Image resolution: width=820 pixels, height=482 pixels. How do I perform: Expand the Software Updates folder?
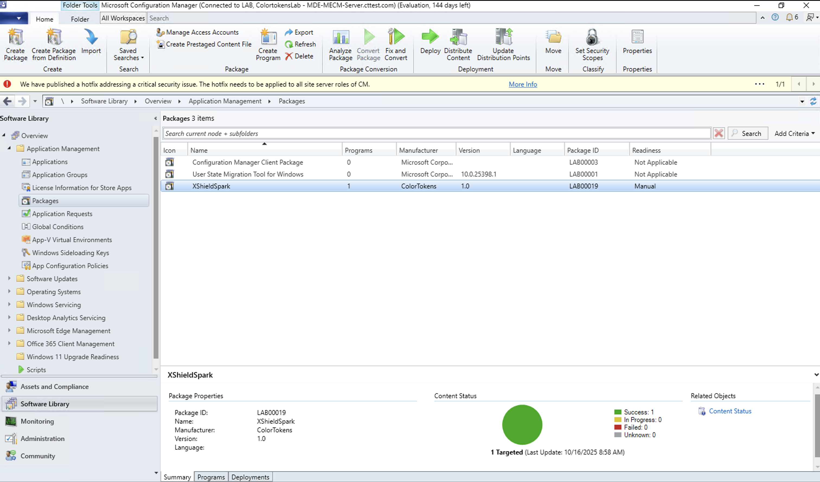coord(9,278)
